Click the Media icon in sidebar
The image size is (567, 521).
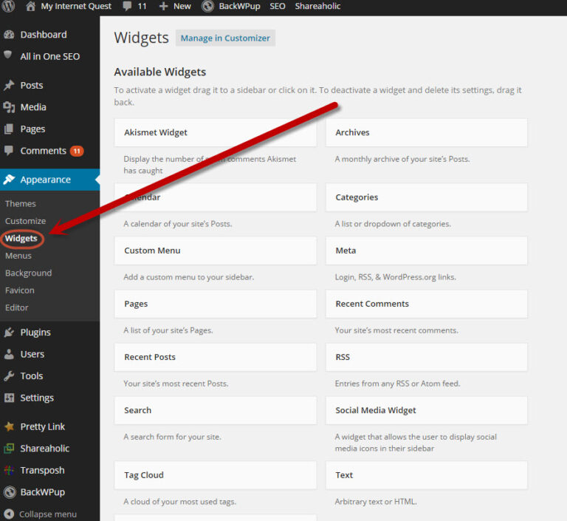click(x=9, y=107)
